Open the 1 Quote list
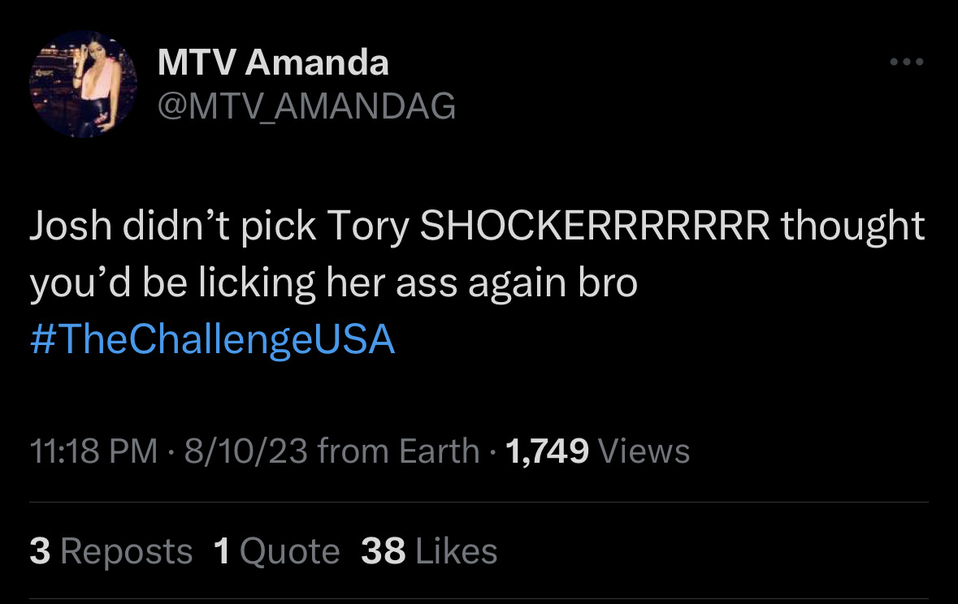The image size is (958, 604). coord(277,551)
